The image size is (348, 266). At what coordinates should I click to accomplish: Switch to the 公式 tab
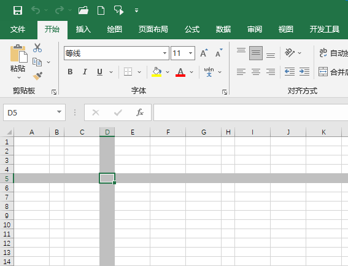point(192,29)
